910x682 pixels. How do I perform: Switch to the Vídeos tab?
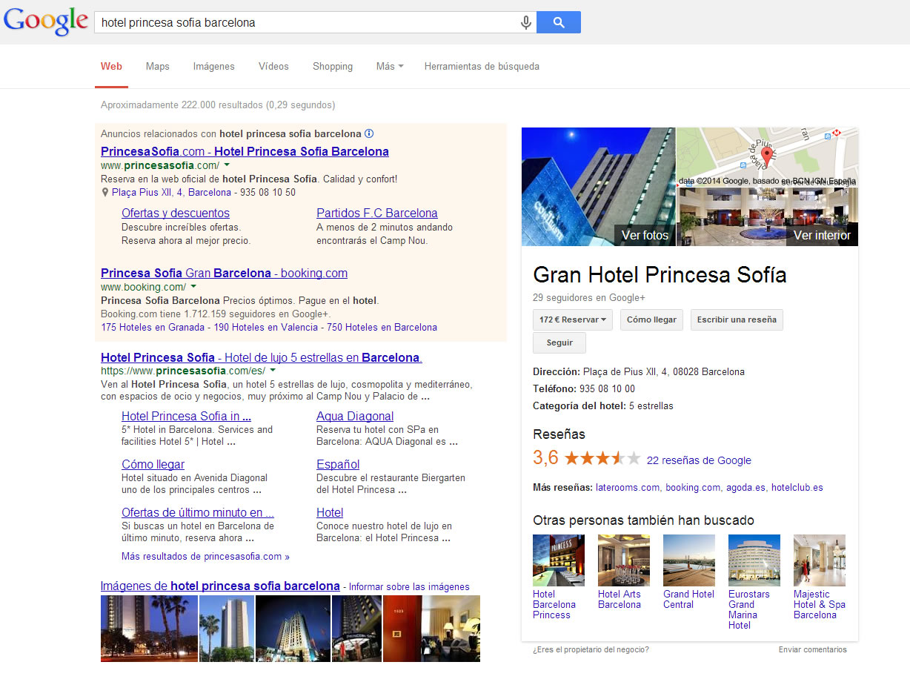(273, 67)
